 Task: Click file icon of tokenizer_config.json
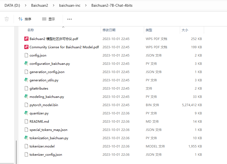pyautogui.click(x=26, y=154)
